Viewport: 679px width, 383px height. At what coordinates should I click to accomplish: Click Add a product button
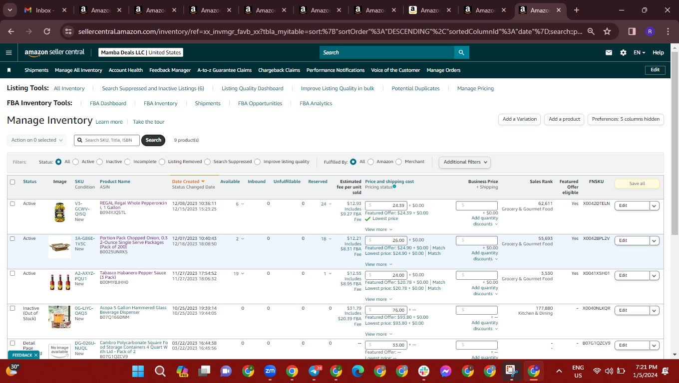[x=564, y=119]
